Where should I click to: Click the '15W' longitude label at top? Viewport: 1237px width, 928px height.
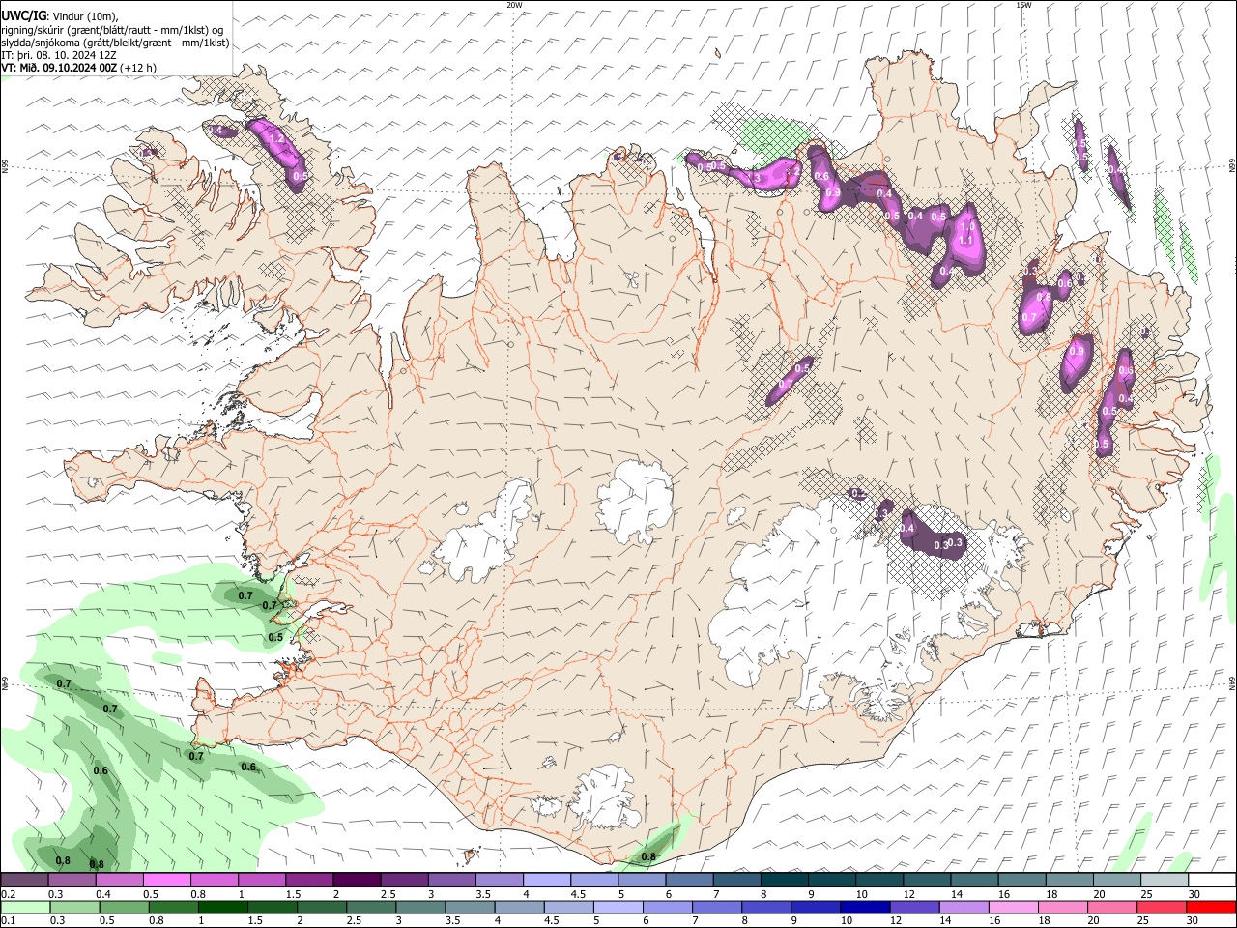pyautogui.click(x=1023, y=5)
